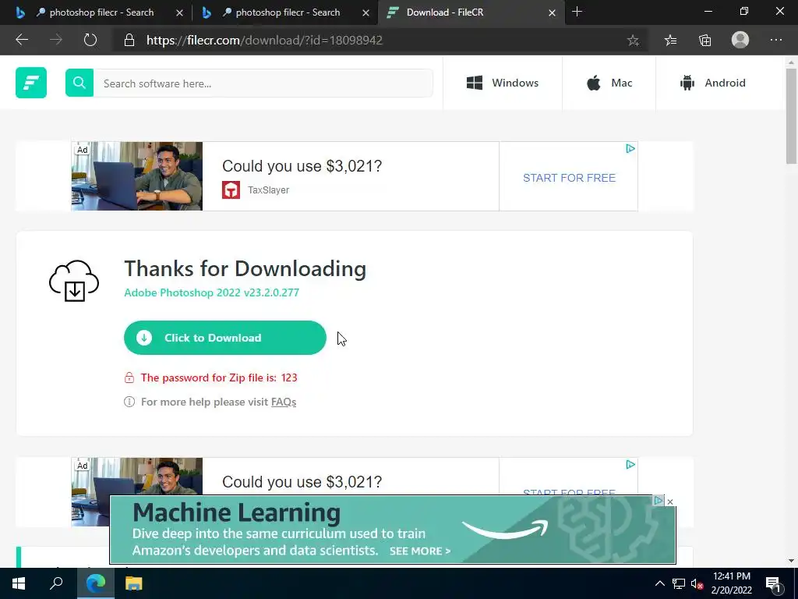798x599 pixels.
Task: Click the network tray icon
Action: 679,583
